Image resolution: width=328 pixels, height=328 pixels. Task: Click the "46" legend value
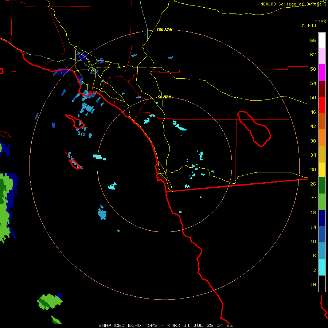click(313, 112)
